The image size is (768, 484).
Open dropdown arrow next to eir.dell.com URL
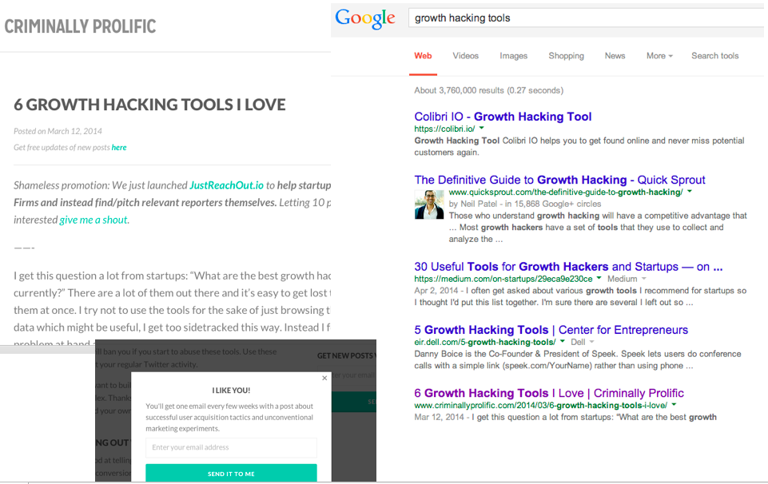pyautogui.click(x=563, y=341)
